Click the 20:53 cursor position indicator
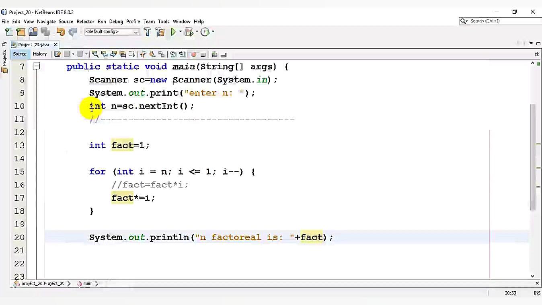Viewport: 542px width, 305px height. [510, 293]
